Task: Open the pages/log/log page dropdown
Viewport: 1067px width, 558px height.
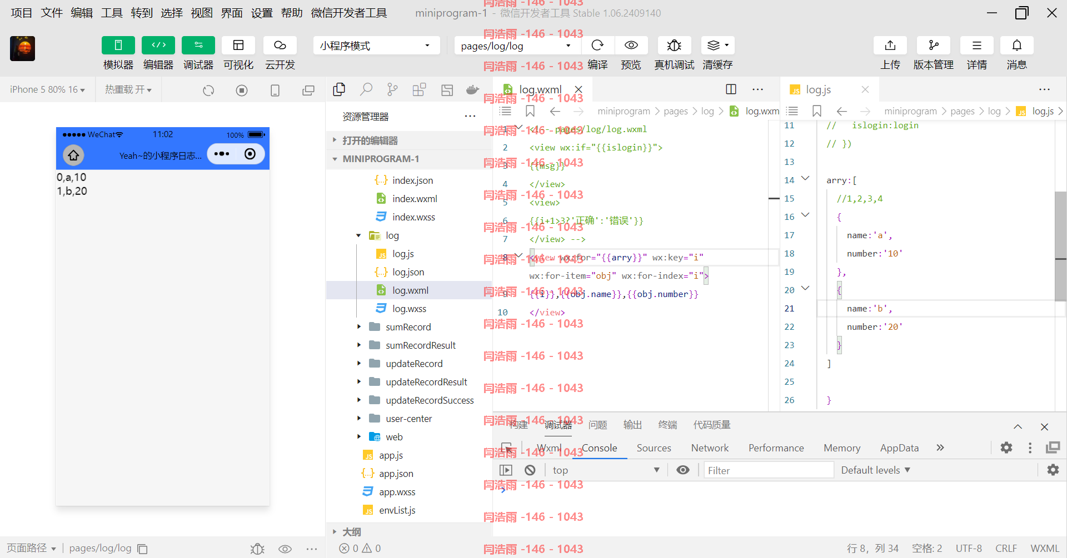Action: pyautogui.click(x=516, y=46)
